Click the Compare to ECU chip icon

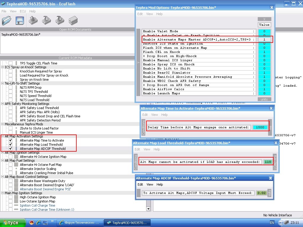coord(73,20)
